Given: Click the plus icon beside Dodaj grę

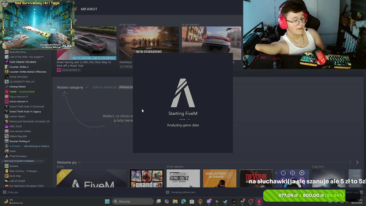Looking at the screenshot, I should [4, 192].
